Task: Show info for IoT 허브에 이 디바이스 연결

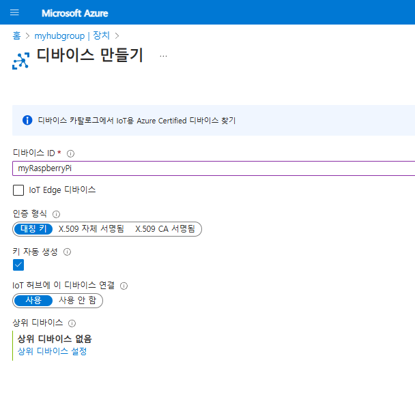Action: (x=124, y=286)
